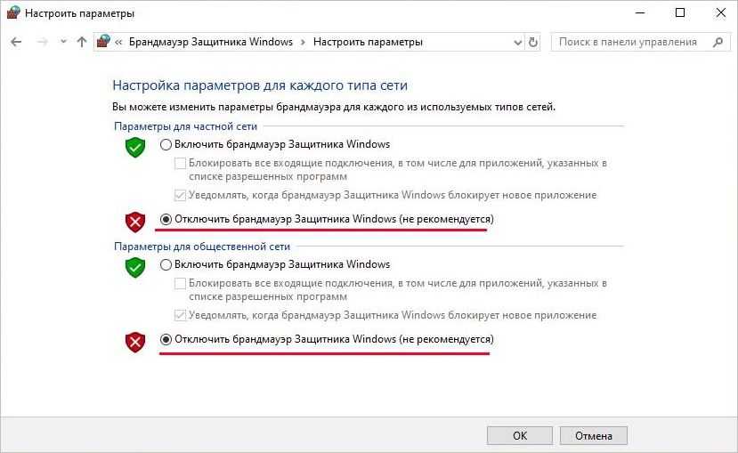Select disable firewall option for private network
Viewport: 738px width, 453px height.
(x=166, y=219)
